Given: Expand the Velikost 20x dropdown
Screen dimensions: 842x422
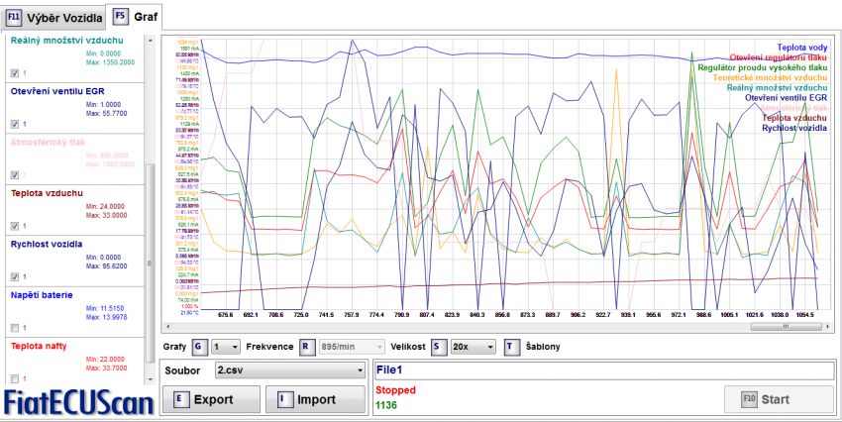Looking at the screenshot, I should click(x=473, y=347).
